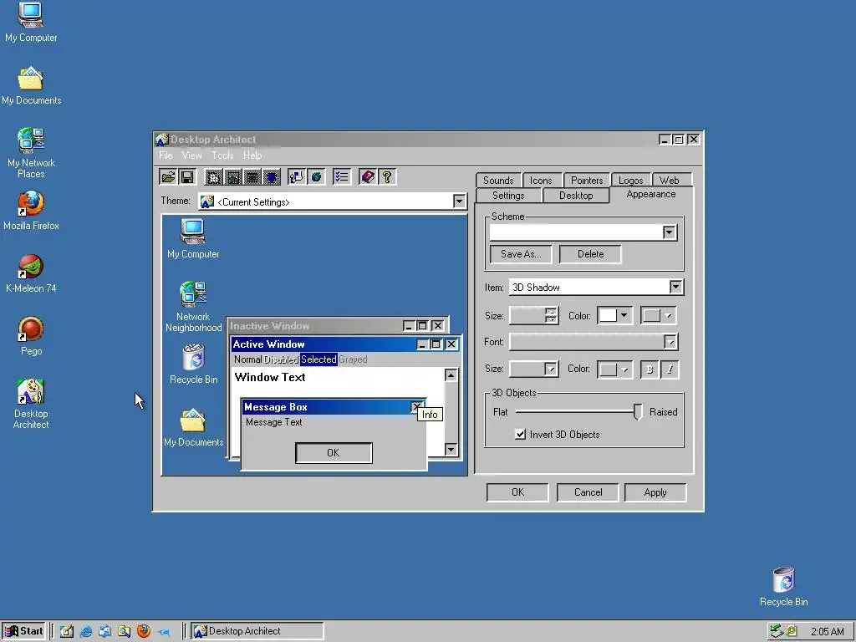Select Recycle Bin icon in theme preview
Viewport: 856px width, 642px height.
193,364
